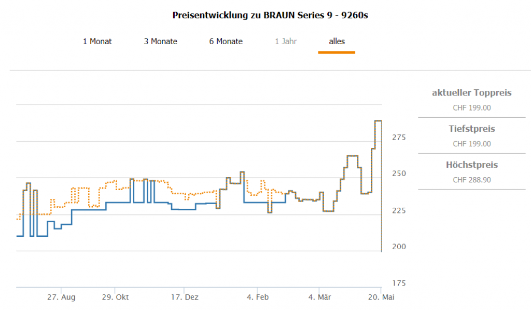Image resolution: width=531 pixels, height=310 pixels.
Task: Switch to the 1 Monat tab
Action: coord(97,42)
